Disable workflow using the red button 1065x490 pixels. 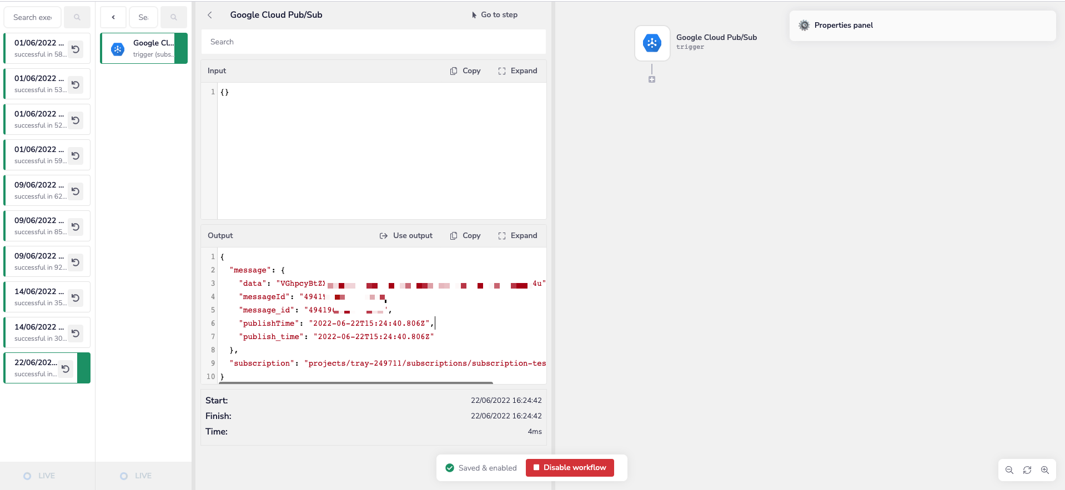tap(570, 468)
